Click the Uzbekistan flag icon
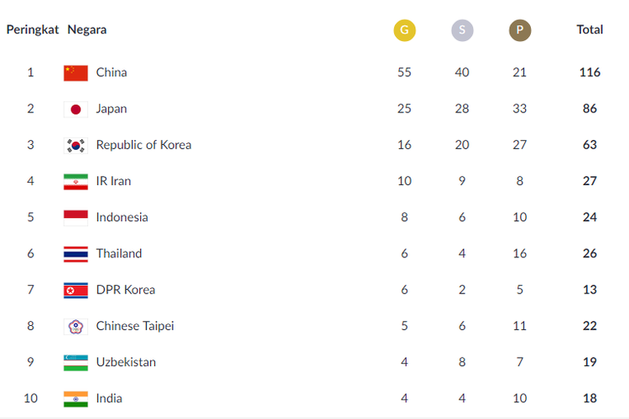The image size is (629, 419). coord(75,362)
